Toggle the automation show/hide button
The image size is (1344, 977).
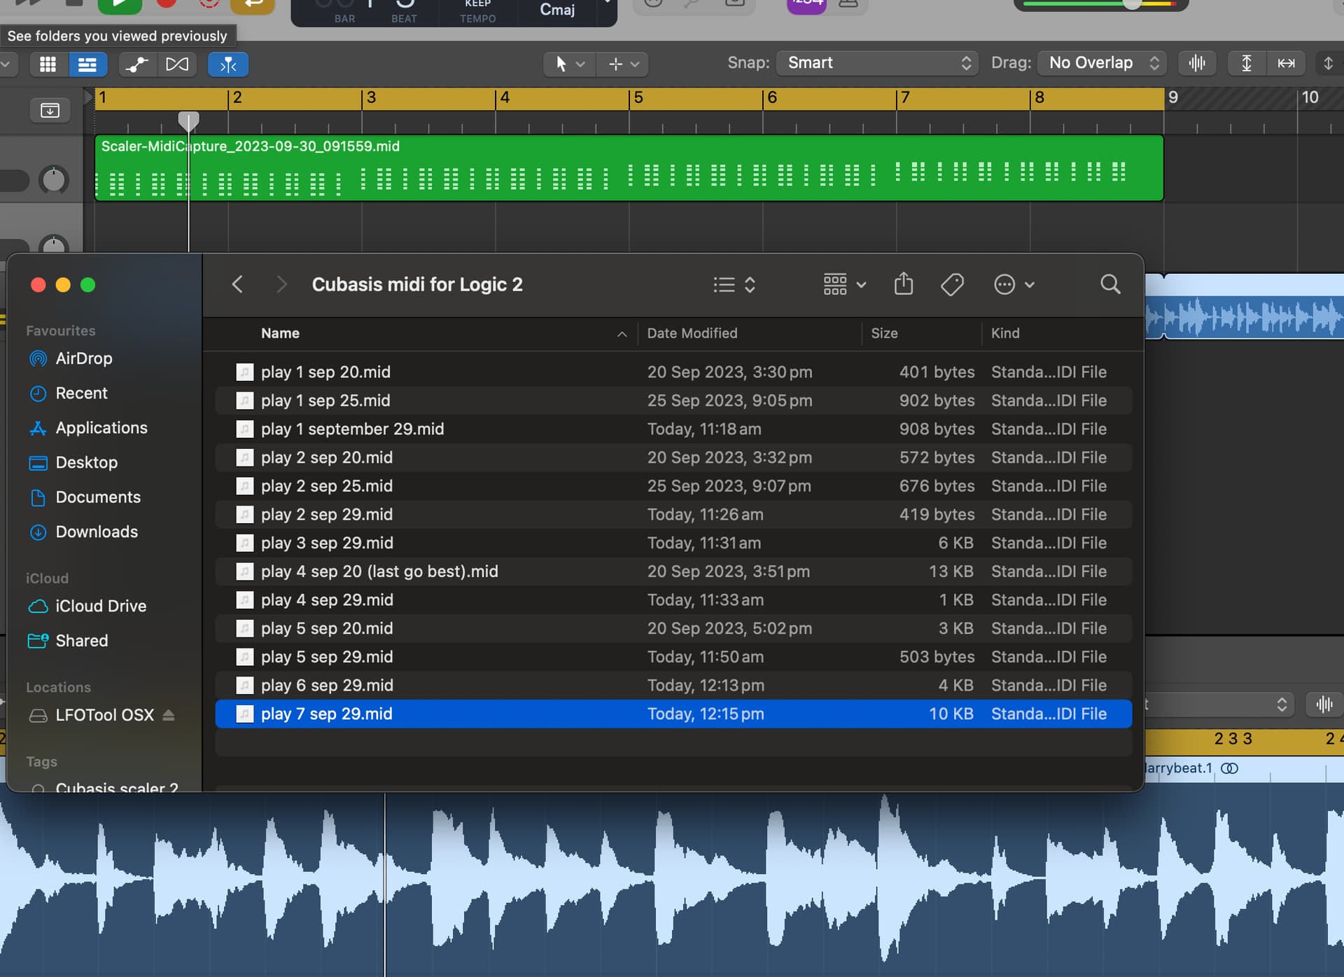pyautogui.click(x=136, y=64)
